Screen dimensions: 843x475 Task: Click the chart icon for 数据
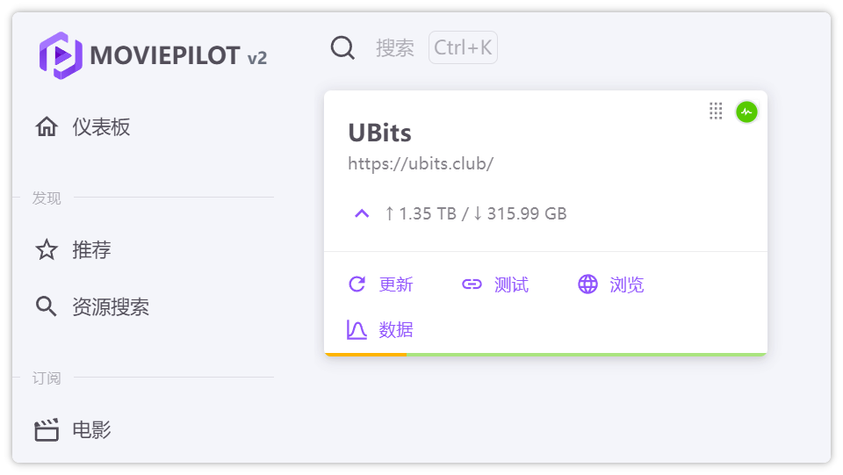(357, 330)
